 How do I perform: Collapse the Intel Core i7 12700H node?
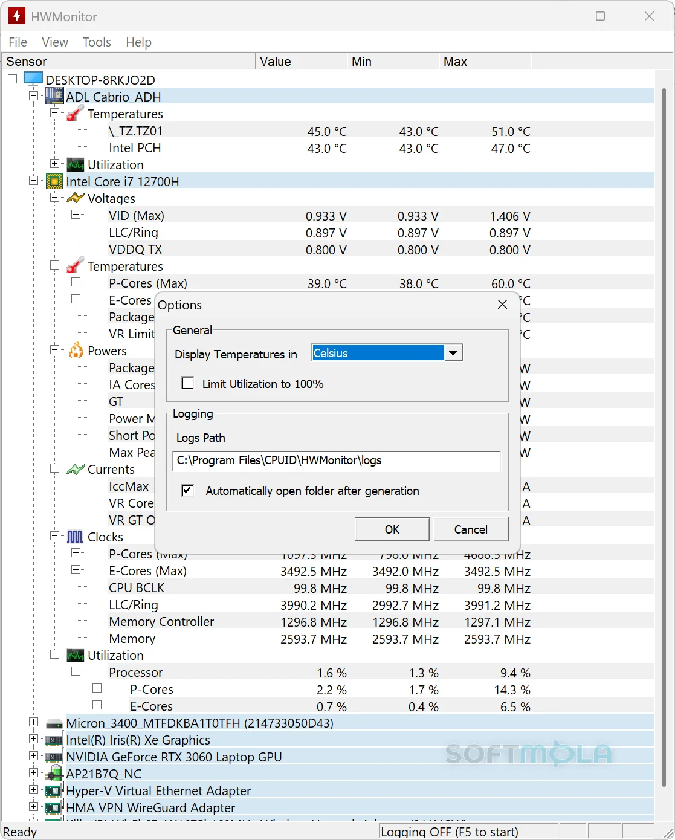[34, 181]
